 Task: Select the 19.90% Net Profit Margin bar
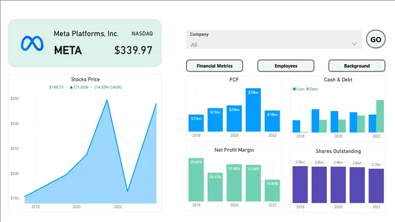(272, 191)
